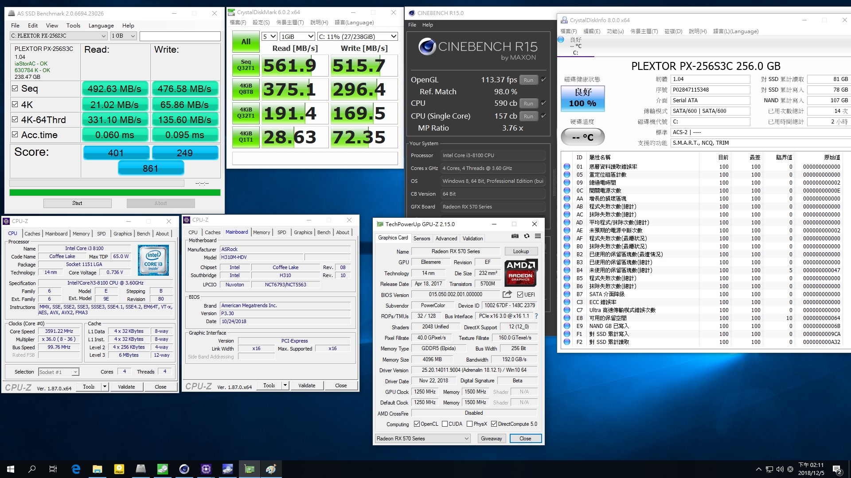851x478 pixels.
Task: Switch to the SPD tab in CPU-Z mainboard window
Action: pos(282,232)
